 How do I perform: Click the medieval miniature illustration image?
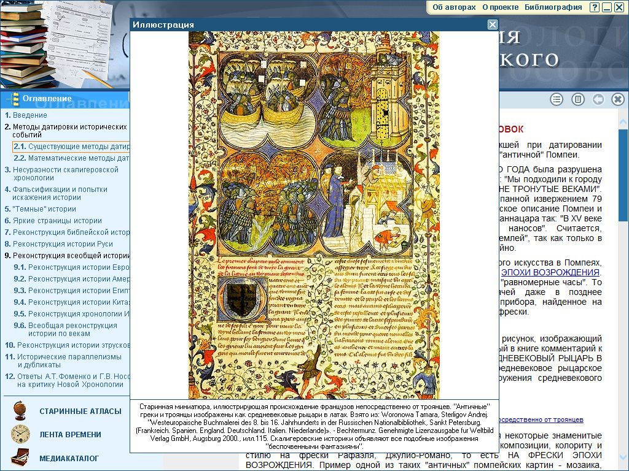pos(314,215)
